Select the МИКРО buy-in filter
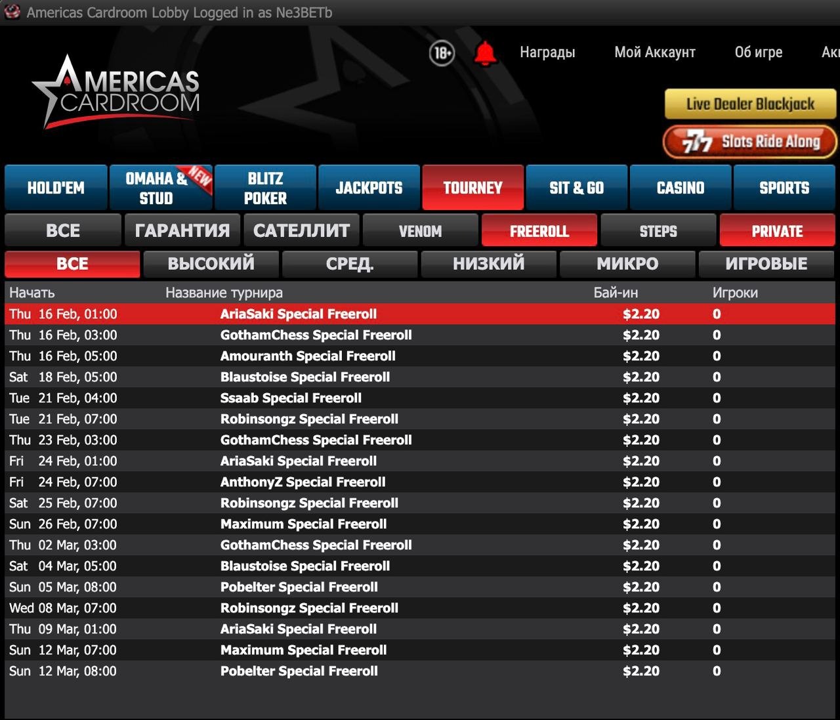840x720 pixels. 627,264
